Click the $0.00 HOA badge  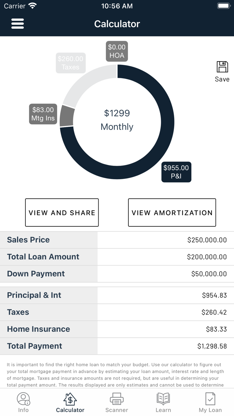click(x=117, y=51)
